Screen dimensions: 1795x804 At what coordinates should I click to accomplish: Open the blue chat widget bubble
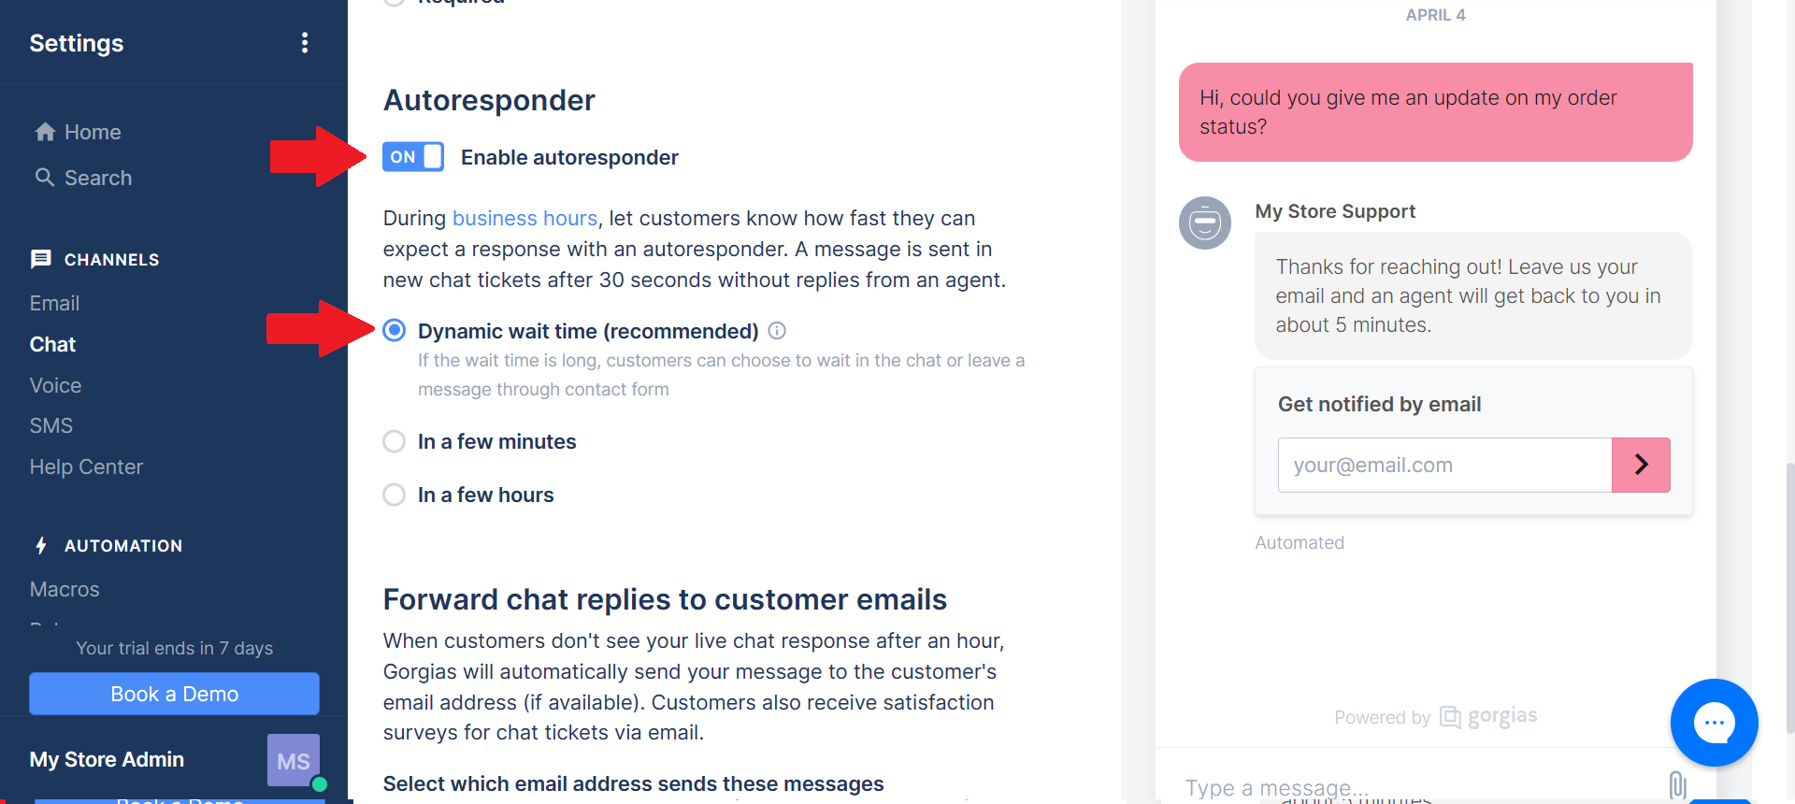1714,723
